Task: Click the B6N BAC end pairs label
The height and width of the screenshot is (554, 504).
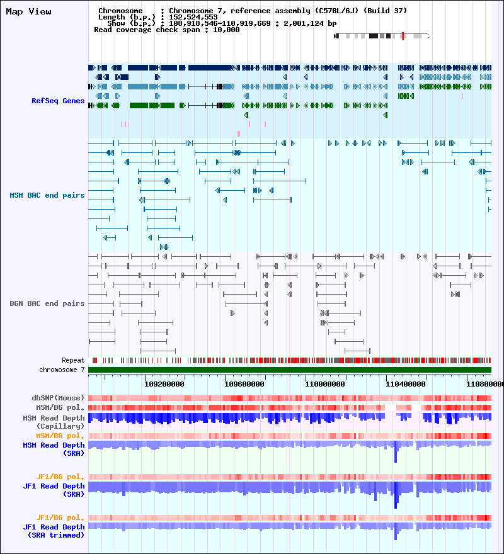Action: 47,303
